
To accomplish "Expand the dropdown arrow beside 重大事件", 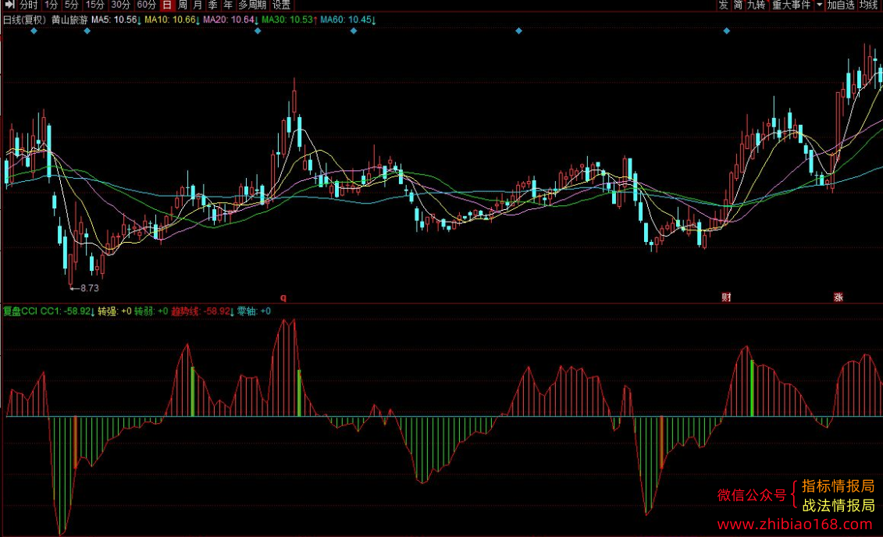I will click(x=819, y=5).
